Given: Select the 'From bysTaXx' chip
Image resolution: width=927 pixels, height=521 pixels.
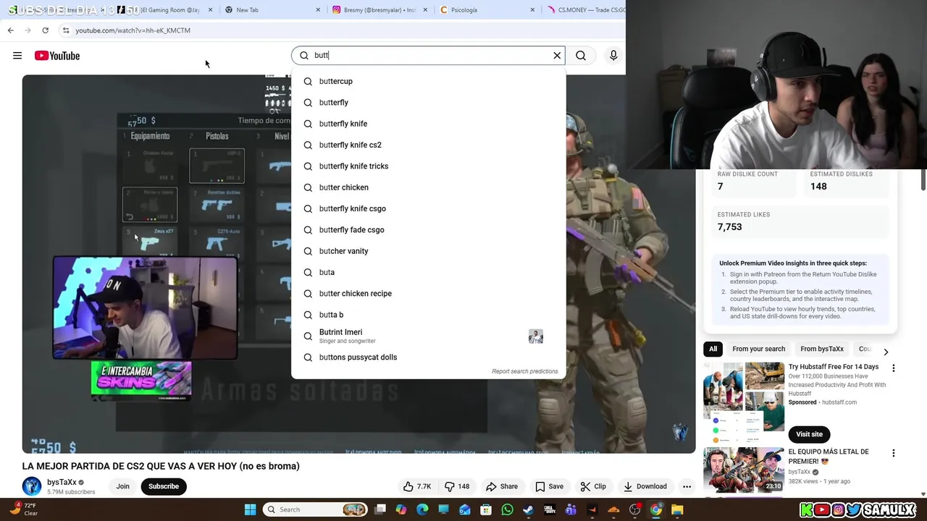Looking at the screenshot, I should 822,349.
